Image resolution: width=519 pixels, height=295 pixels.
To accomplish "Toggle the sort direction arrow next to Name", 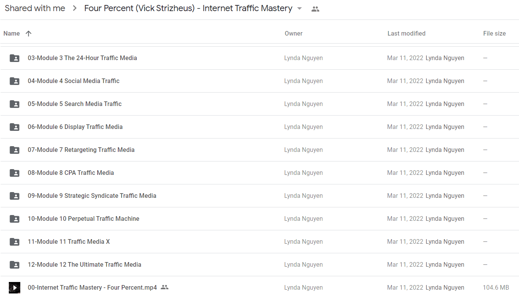I will click(28, 33).
